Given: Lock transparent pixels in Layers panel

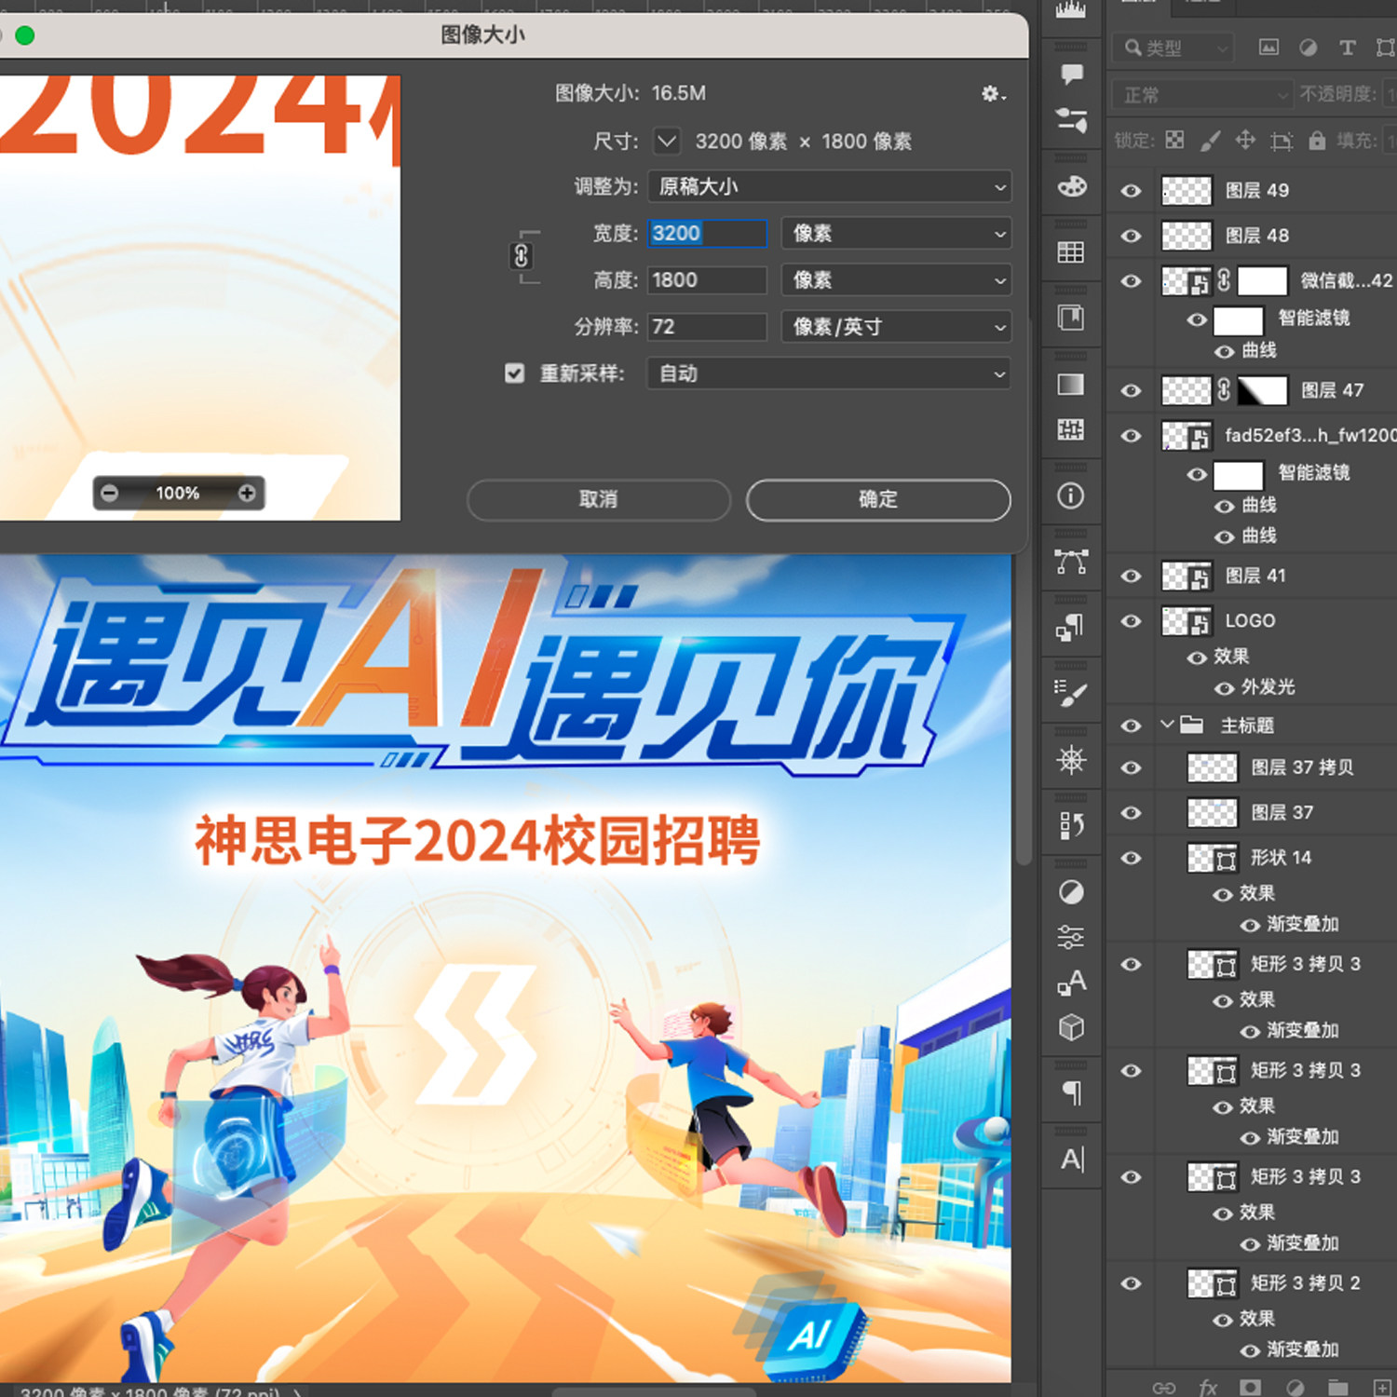Looking at the screenshot, I should (x=1175, y=141).
